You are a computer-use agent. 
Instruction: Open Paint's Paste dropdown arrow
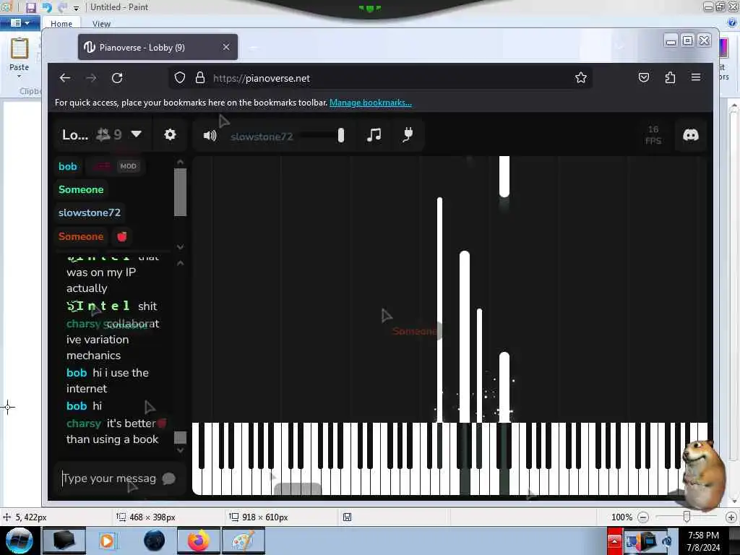(x=20, y=76)
